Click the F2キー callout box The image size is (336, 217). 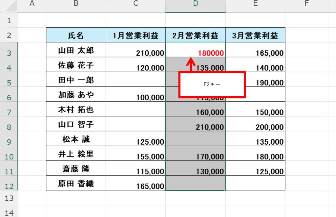pyautogui.click(x=212, y=84)
